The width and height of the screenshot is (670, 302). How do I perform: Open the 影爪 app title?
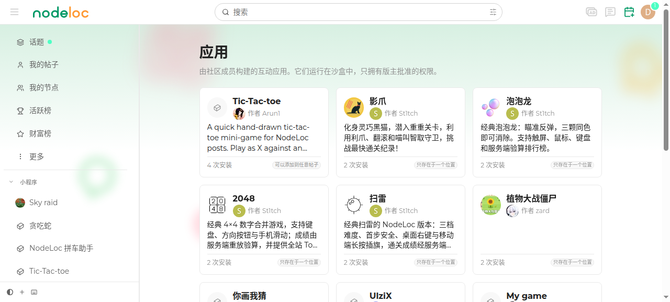click(x=378, y=101)
